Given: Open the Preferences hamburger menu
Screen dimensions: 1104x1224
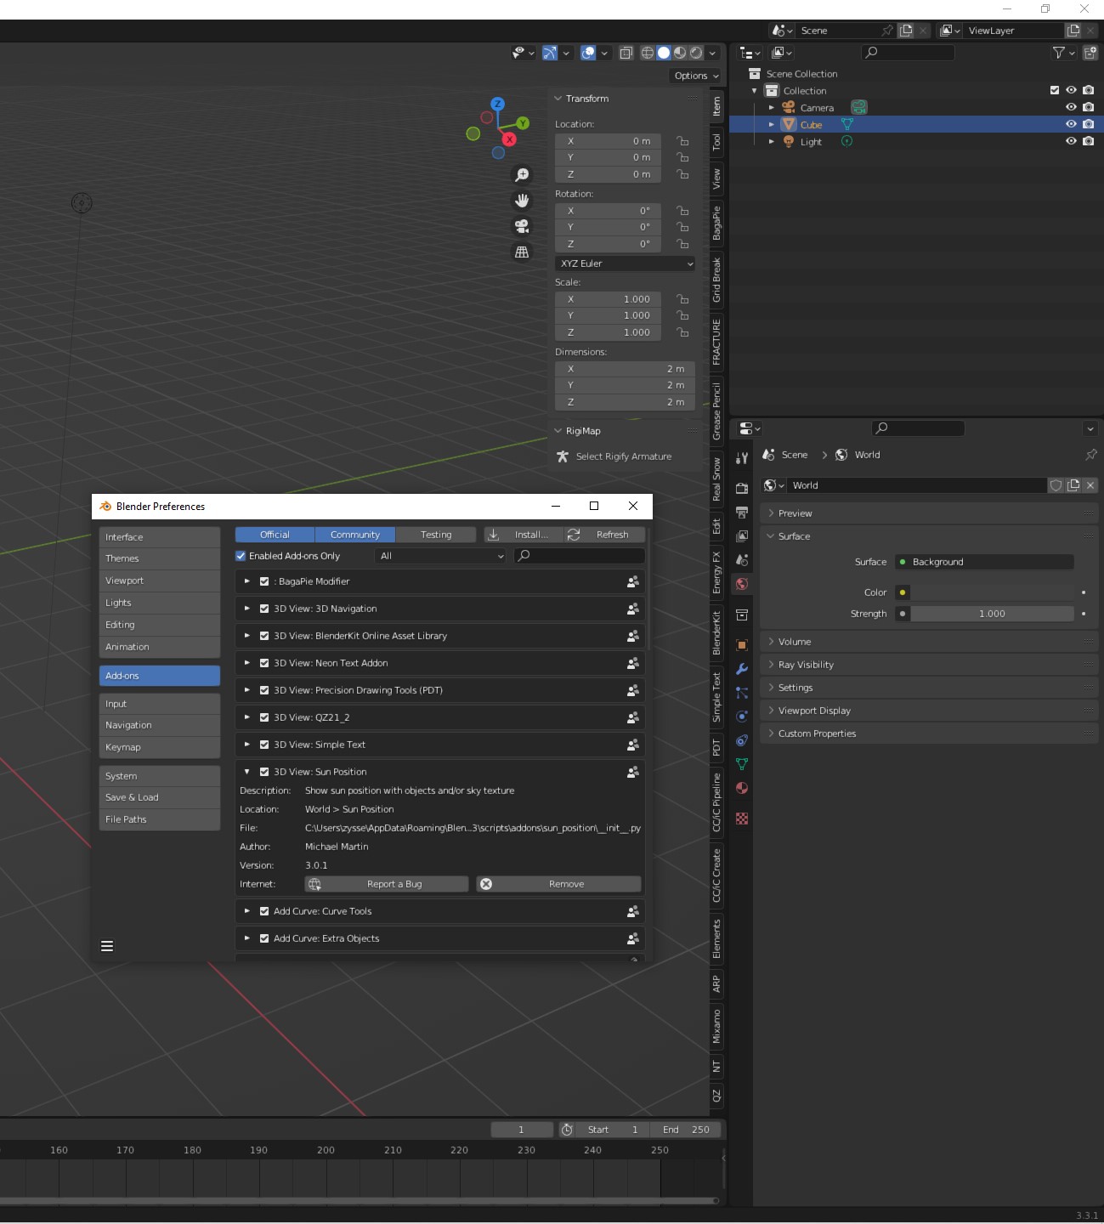Looking at the screenshot, I should click(107, 946).
